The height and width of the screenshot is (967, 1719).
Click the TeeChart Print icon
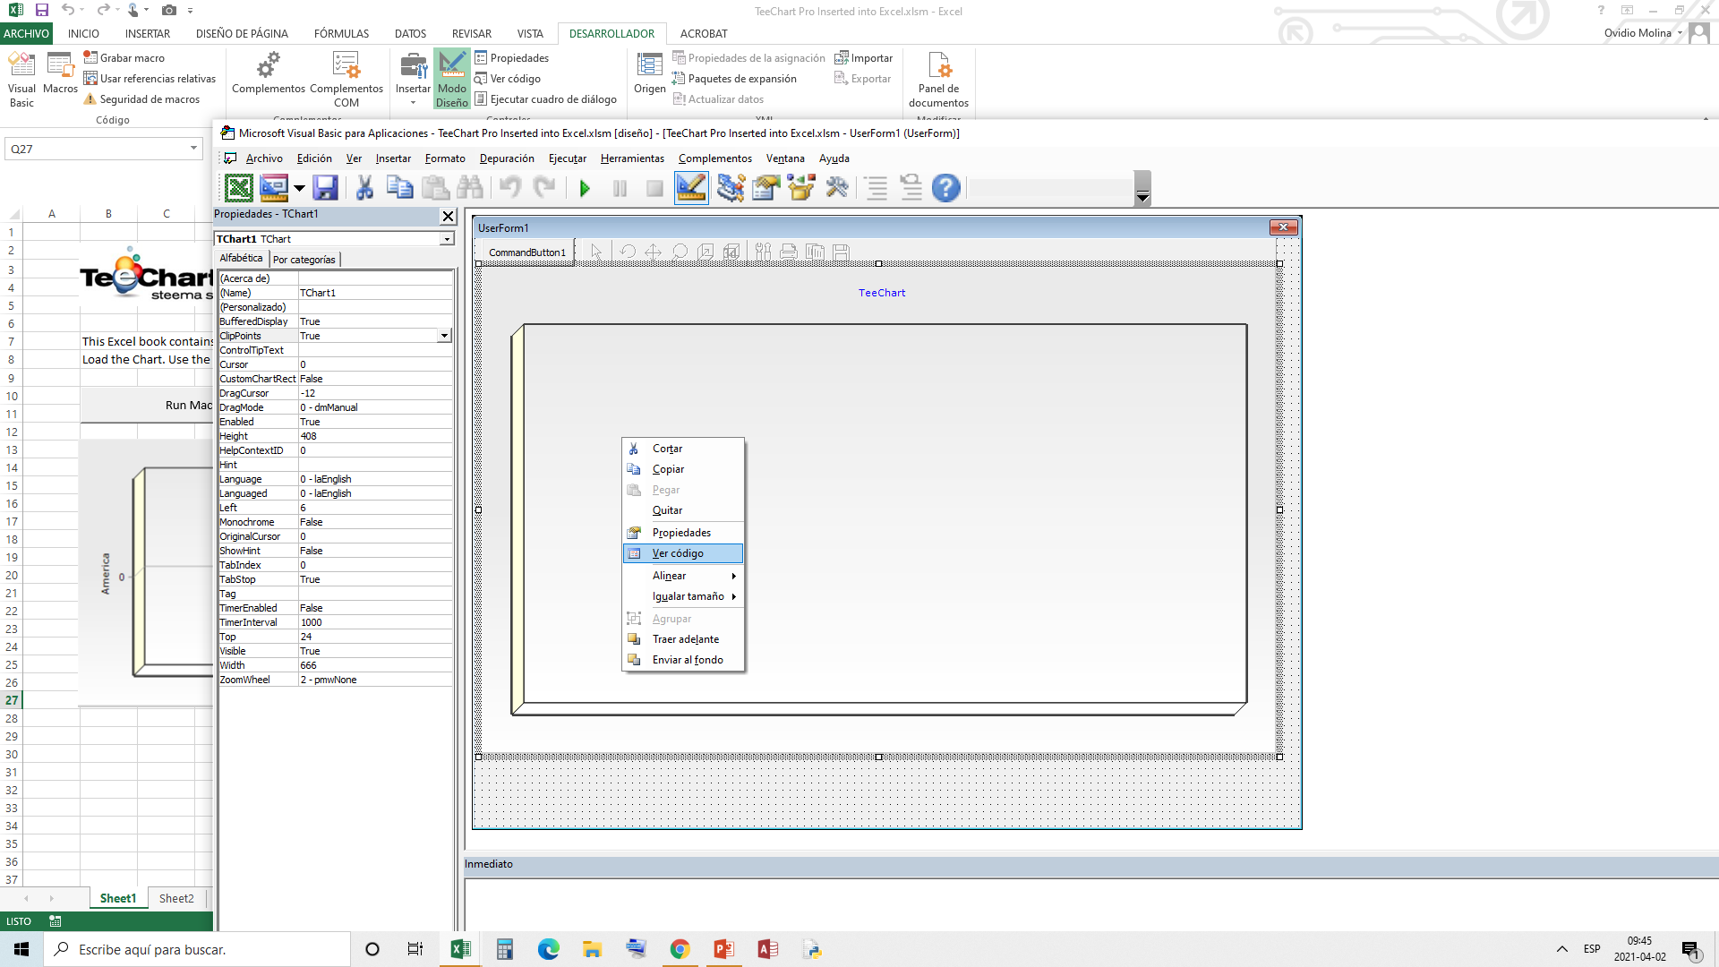(x=789, y=252)
